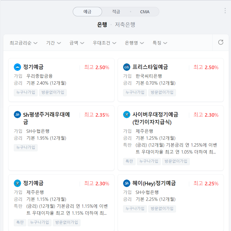Click 최고 2.30% on 사이버우대정기예금 card
Screen dimensions: 231x231
[x=206, y=115]
